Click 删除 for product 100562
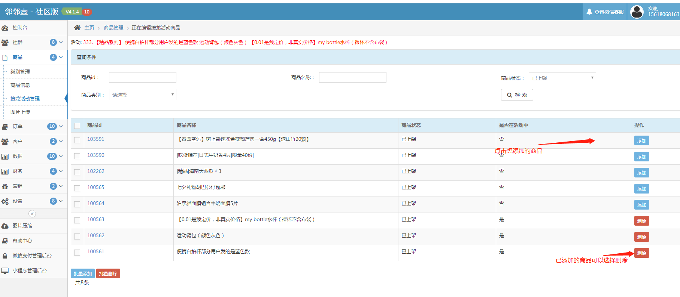The height and width of the screenshot is (297, 680). 642,237
